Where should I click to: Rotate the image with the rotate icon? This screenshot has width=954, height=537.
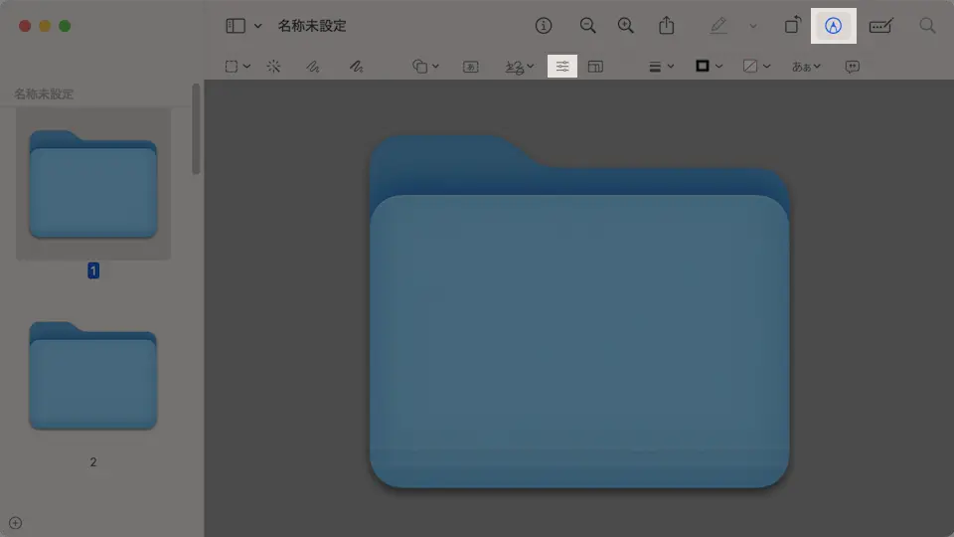click(792, 26)
